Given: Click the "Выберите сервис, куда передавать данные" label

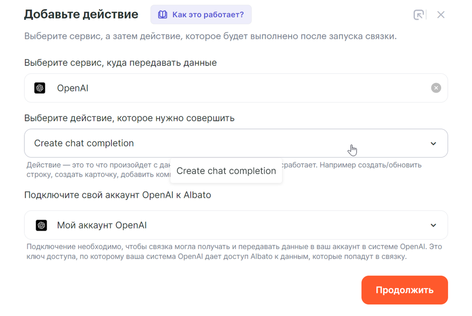Looking at the screenshot, I should pyautogui.click(x=120, y=63).
